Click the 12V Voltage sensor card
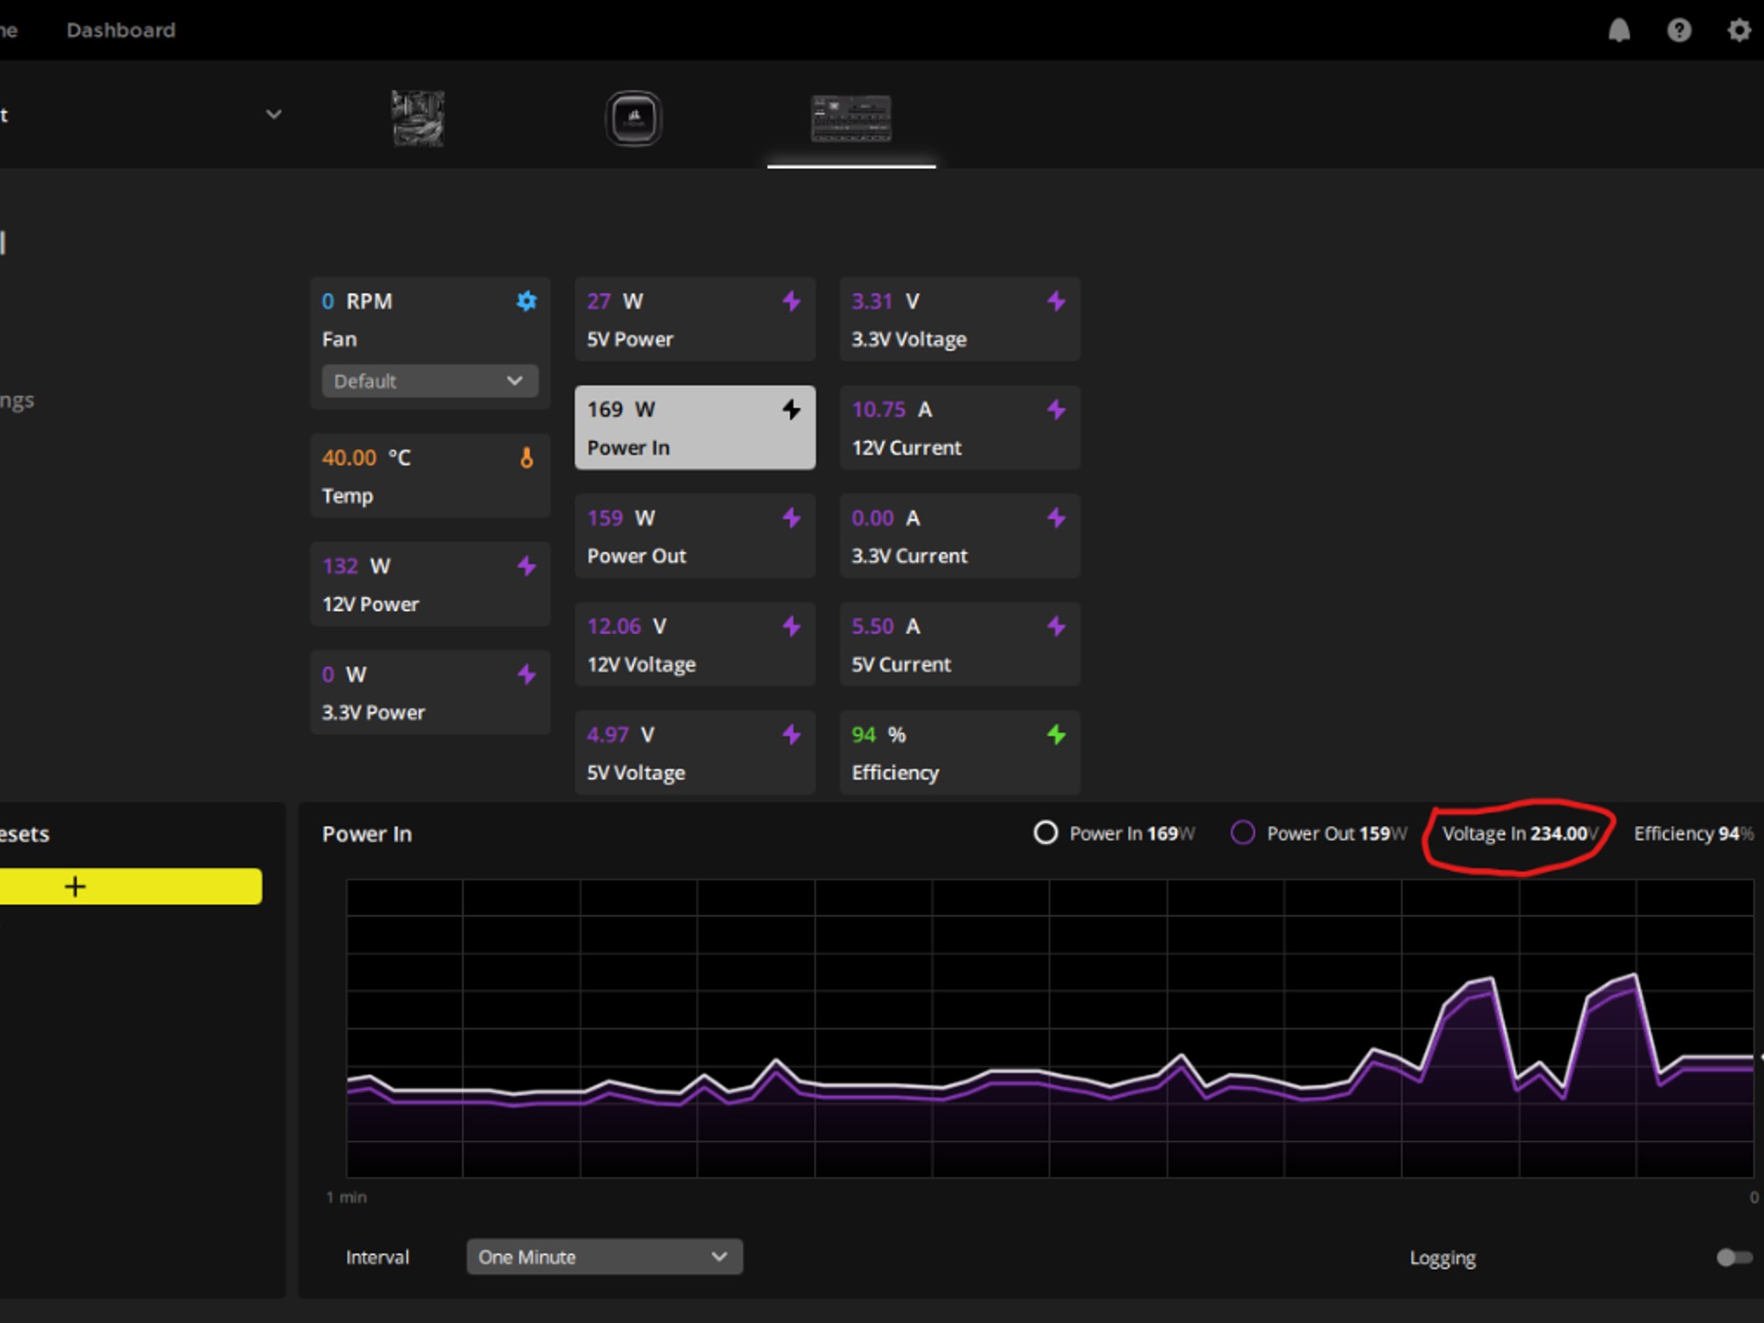The image size is (1764, 1323). tap(695, 644)
